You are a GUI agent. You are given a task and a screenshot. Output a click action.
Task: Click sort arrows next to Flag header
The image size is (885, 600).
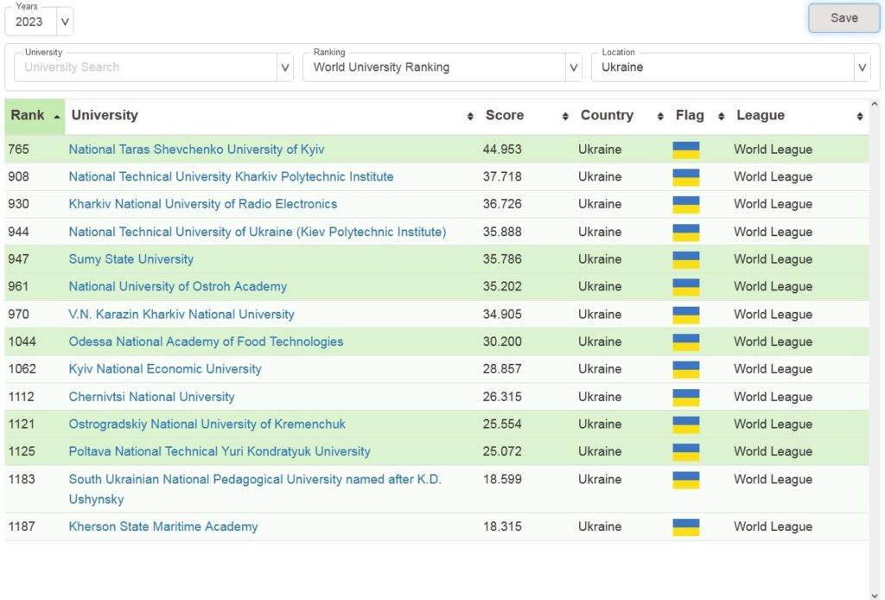(722, 116)
